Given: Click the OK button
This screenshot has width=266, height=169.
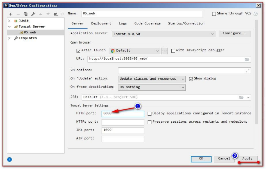Looking at the screenshot, I should (x=201, y=159).
